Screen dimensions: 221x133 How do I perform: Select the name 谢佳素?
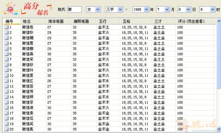(28, 113)
